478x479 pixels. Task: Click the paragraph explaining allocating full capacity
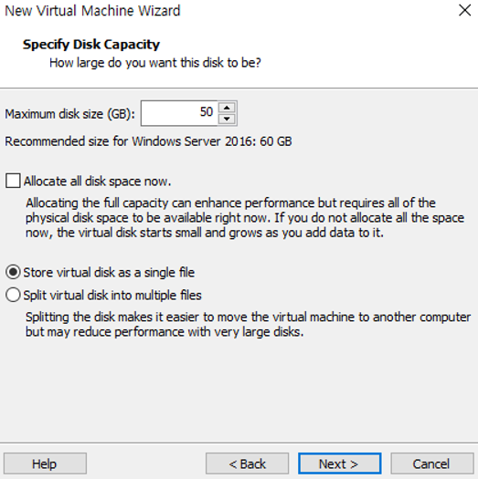coord(245,218)
